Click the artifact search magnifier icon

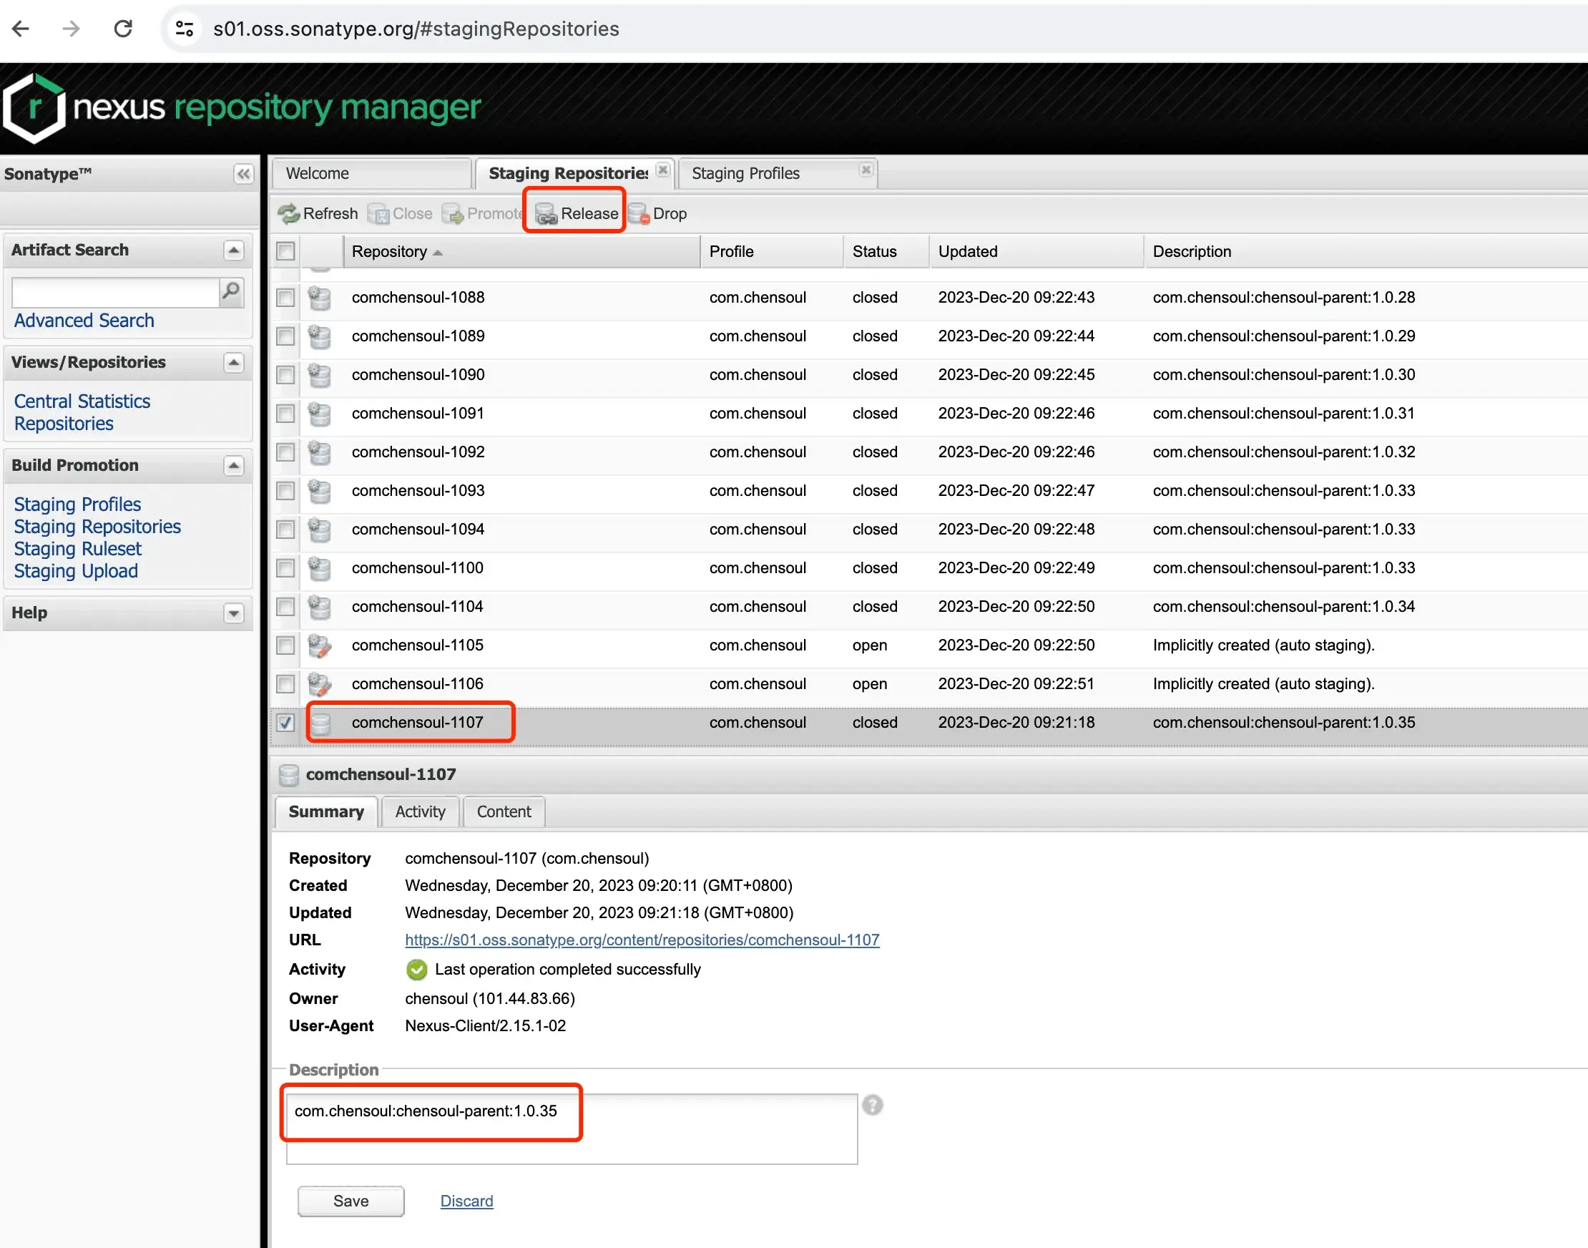click(231, 291)
